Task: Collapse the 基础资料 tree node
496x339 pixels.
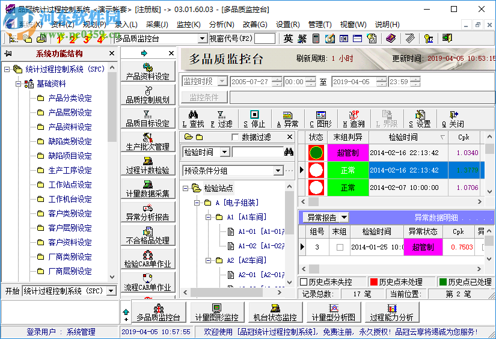Action: [x=19, y=84]
